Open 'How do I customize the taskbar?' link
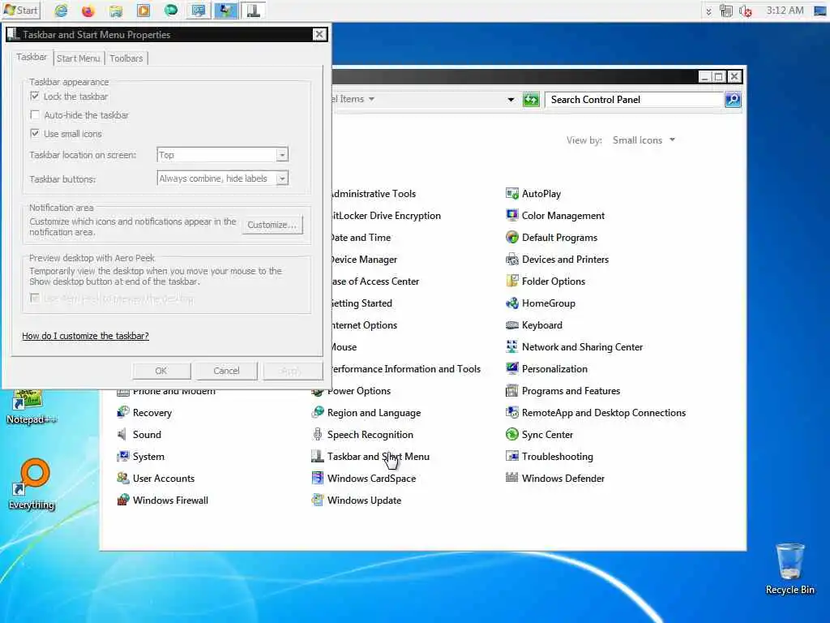Viewport: 830px width, 623px height. point(85,336)
